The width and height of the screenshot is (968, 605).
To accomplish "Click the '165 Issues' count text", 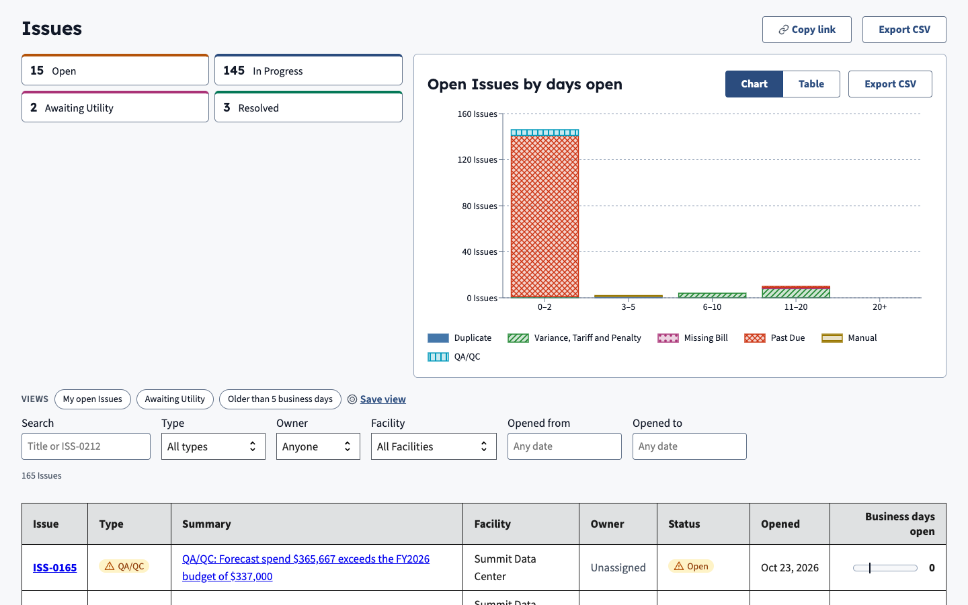I will (42, 476).
